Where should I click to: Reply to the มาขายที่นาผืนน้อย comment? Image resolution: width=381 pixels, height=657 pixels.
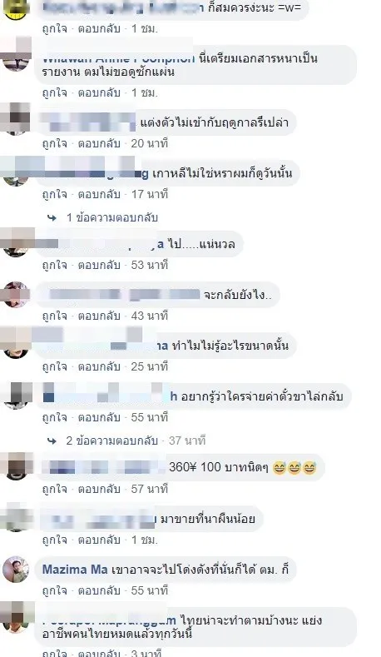pos(99,540)
